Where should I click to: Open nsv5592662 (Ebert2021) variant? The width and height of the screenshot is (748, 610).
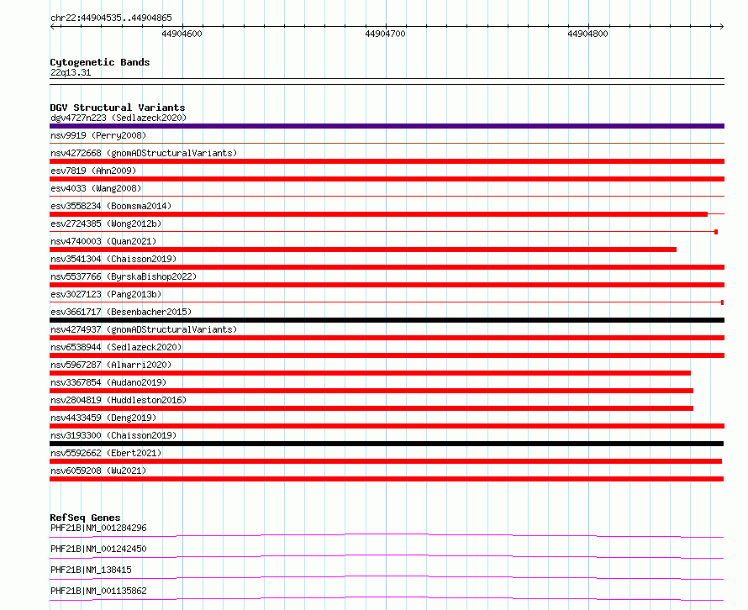[106, 453]
